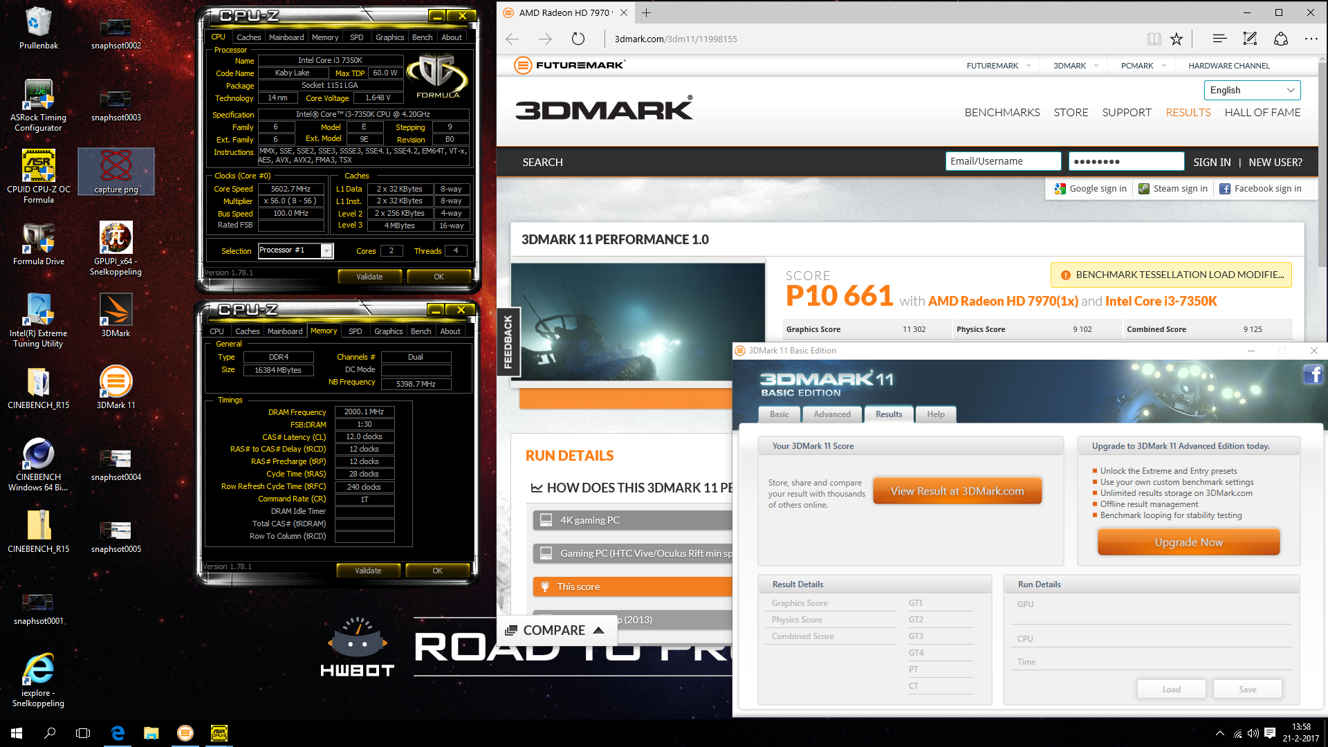Screen dimensions: 1328x747
Task: Open the GPUPI_x64 Snelkoppeling icon
Action: point(116,249)
